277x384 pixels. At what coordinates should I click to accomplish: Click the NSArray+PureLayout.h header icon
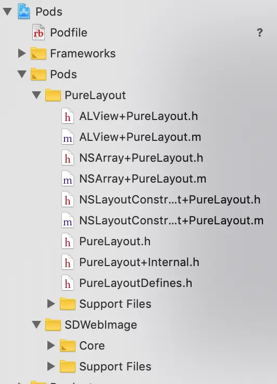click(x=68, y=158)
